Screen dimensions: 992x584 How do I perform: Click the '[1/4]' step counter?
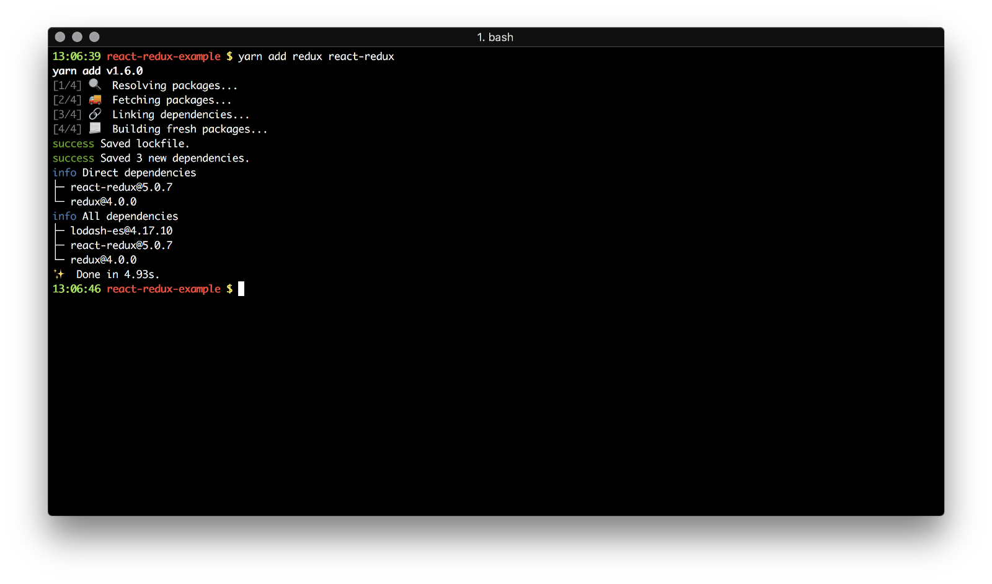point(67,85)
